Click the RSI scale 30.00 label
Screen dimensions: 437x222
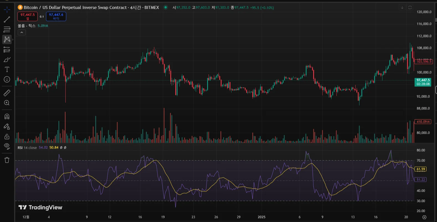click(x=421, y=201)
